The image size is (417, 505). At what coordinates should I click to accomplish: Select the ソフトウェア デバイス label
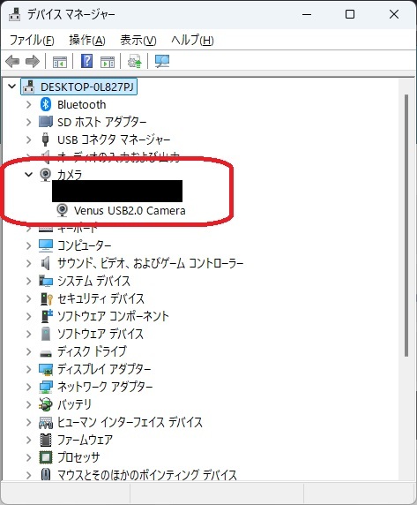pyautogui.click(x=101, y=334)
